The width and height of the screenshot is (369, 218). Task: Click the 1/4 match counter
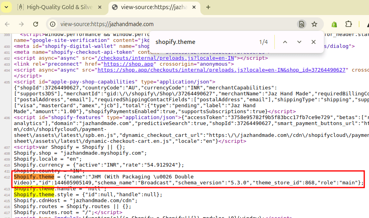tap(263, 42)
